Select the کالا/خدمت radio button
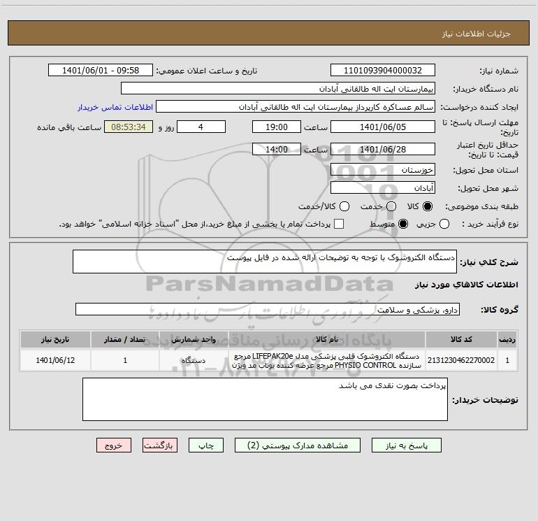The image size is (538, 521). point(344,206)
